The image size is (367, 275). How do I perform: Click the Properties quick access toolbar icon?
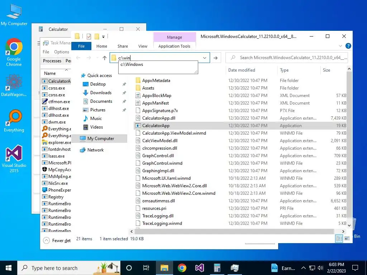[89, 36]
